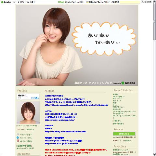Viewport: 156px width, 156px height.
Task: Open ピグ link in top bar
Action: pos(23,2)
